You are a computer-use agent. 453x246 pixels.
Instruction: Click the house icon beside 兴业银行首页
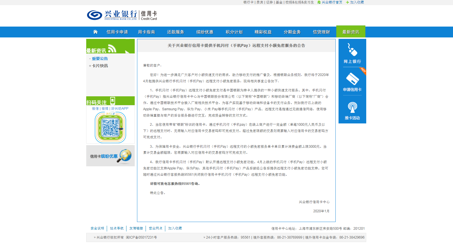pos(319,2)
